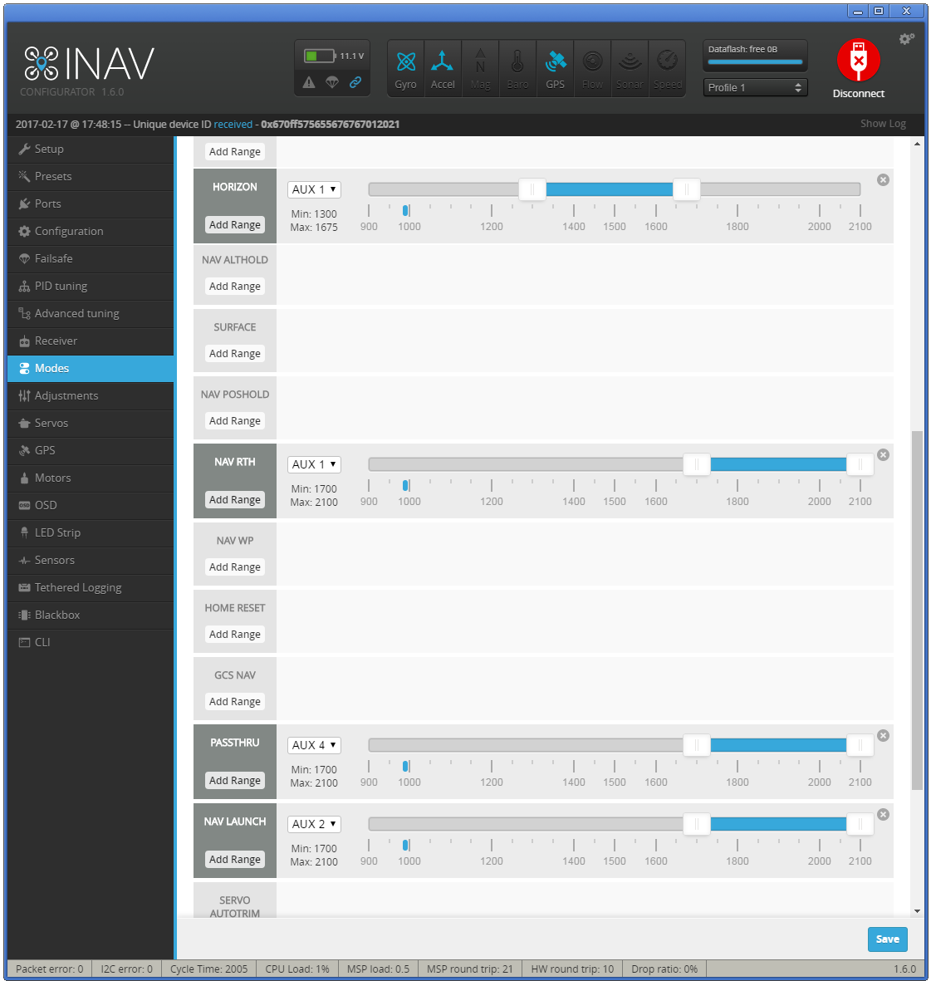
Task: Open the PASSTHRU AUX 4 channel dropdown
Action: point(314,745)
